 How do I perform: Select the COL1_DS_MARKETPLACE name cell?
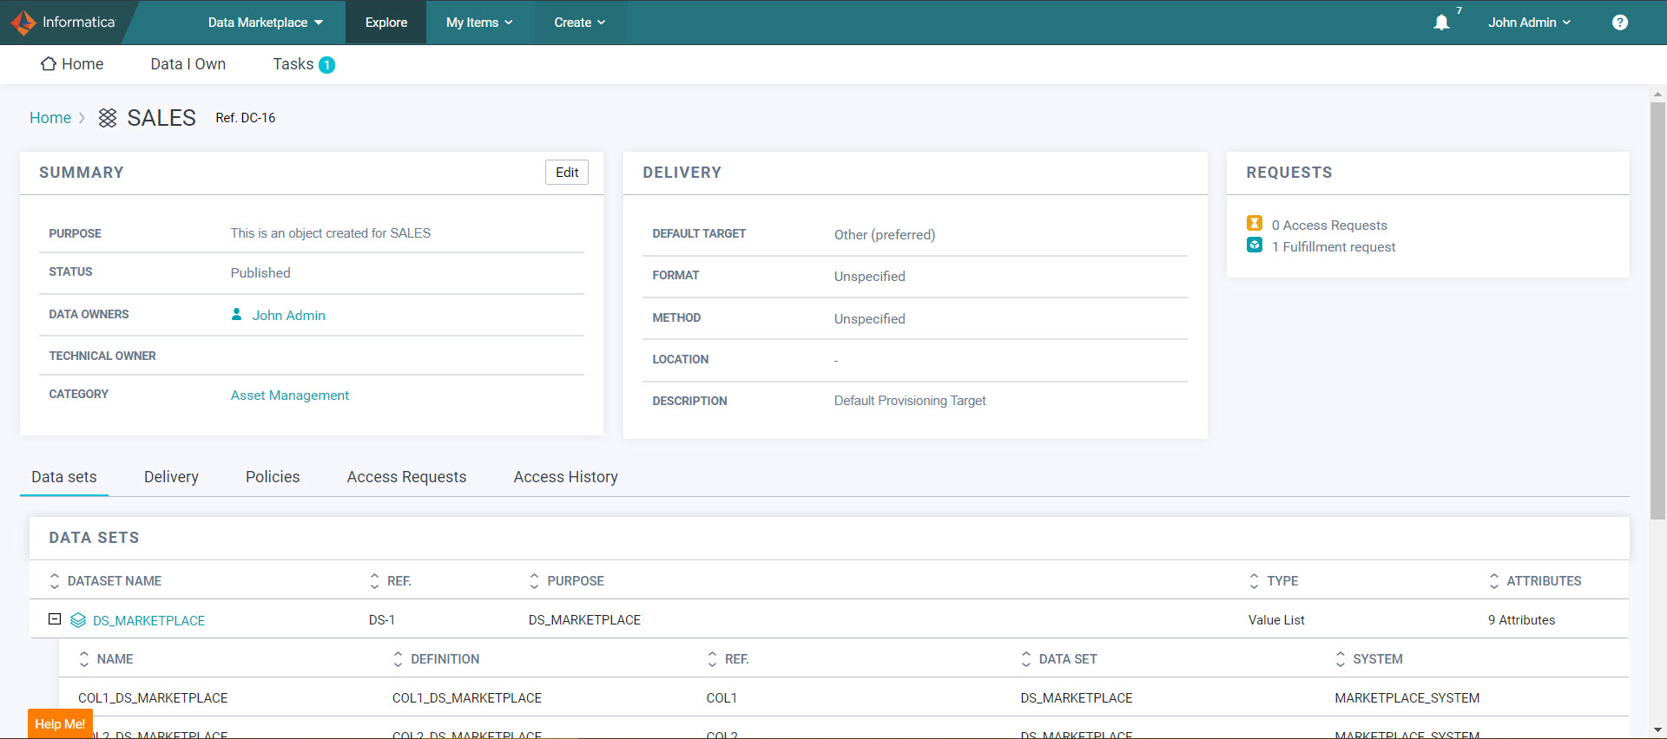point(153,698)
